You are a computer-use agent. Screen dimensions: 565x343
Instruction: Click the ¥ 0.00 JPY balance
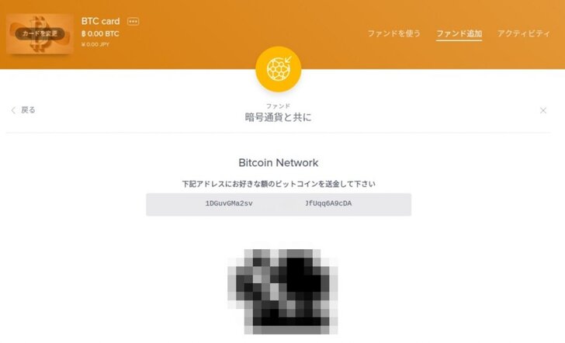click(x=95, y=44)
